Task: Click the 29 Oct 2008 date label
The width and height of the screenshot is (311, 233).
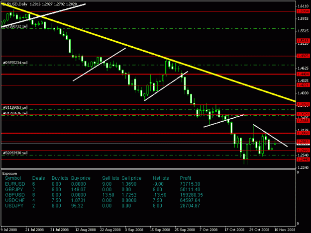Action: (259, 230)
